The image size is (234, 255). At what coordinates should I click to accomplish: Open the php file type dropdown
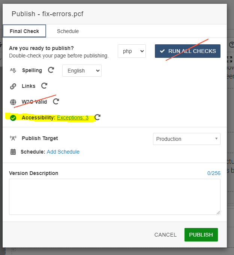click(132, 51)
